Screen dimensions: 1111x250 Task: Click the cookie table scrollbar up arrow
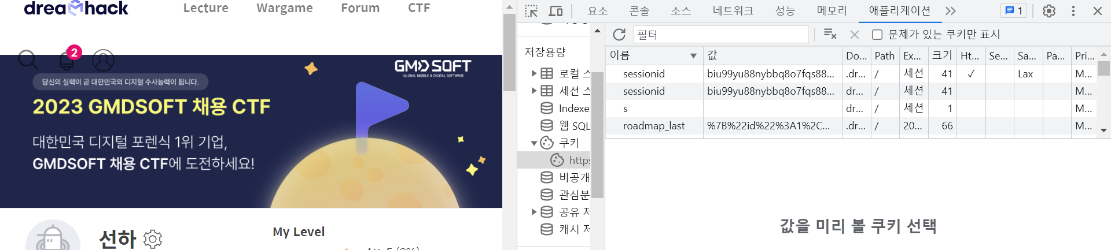[x=1103, y=54]
